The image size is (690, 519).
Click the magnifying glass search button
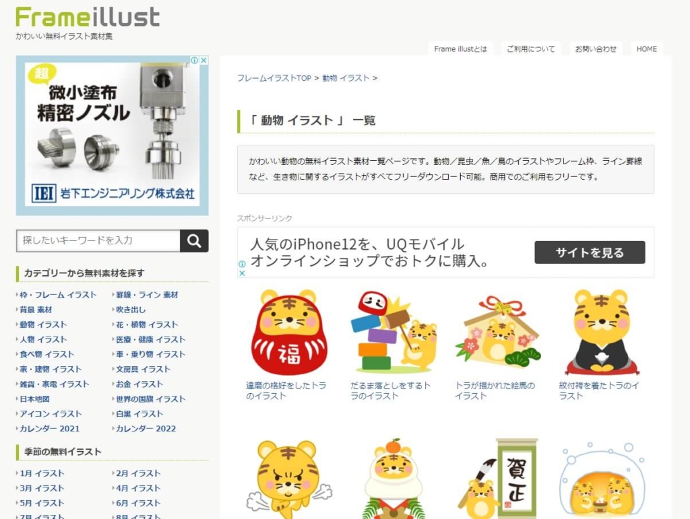[x=194, y=241]
